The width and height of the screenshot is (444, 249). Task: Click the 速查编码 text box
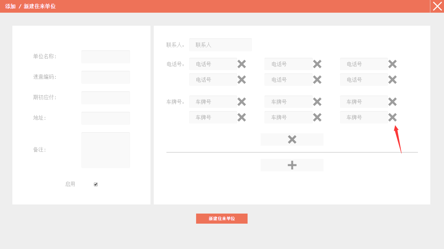pos(106,77)
